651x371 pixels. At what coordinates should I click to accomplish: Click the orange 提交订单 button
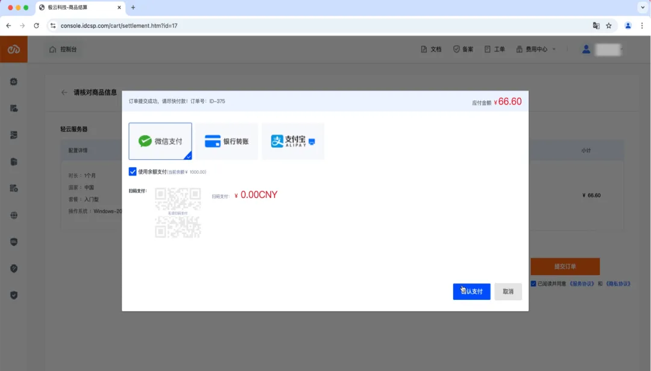click(x=565, y=266)
